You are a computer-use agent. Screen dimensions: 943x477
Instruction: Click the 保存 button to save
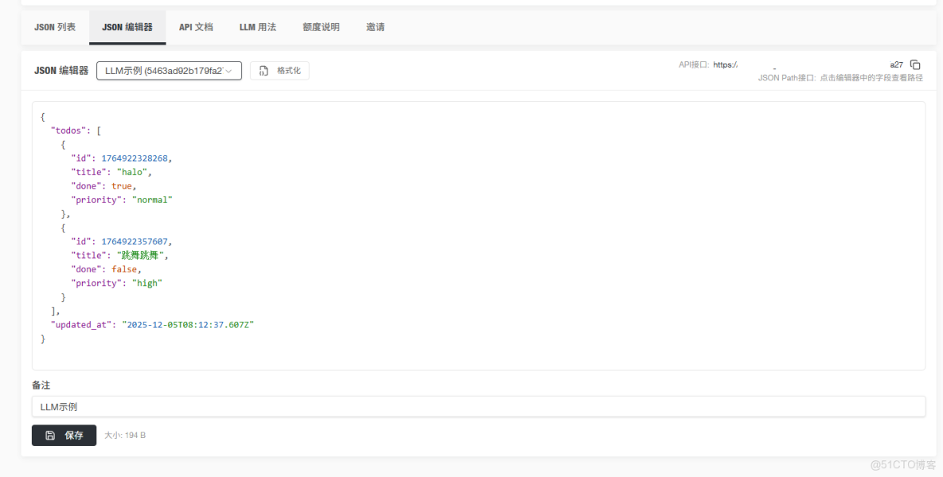click(64, 435)
